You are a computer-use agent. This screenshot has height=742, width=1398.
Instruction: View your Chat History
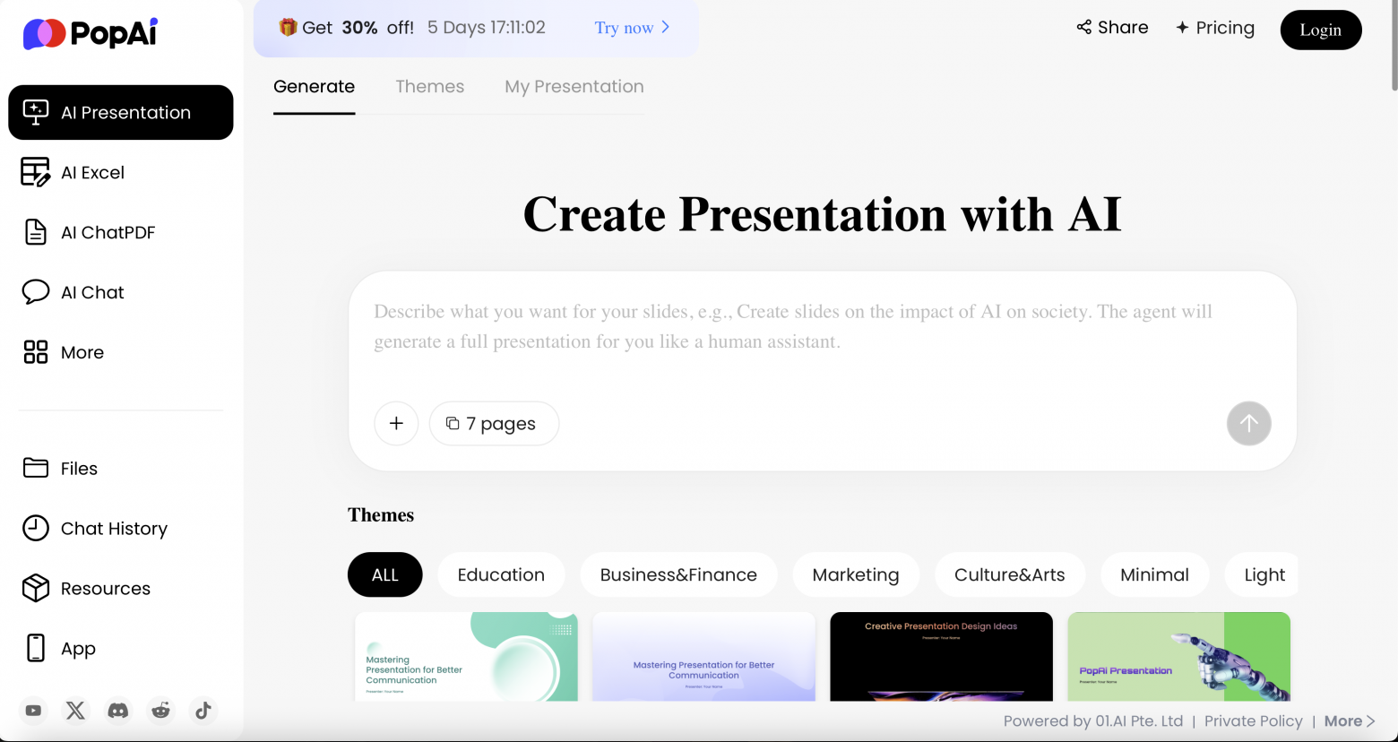(113, 529)
